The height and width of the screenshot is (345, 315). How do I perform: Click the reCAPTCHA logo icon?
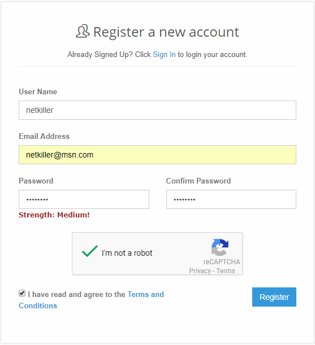(x=220, y=247)
